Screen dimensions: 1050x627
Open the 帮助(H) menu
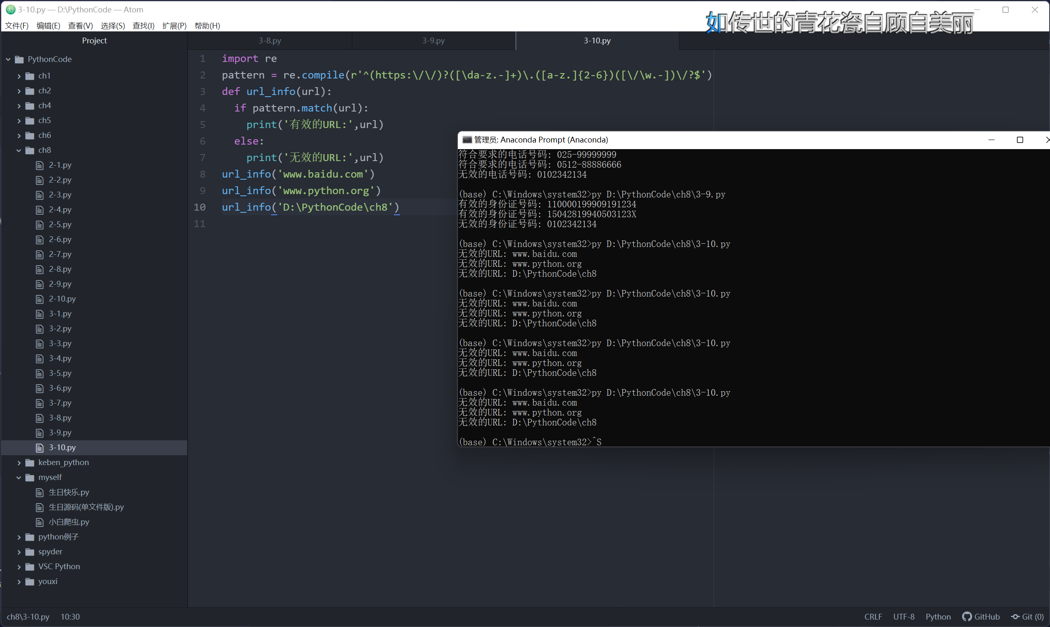pyautogui.click(x=207, y=26)
